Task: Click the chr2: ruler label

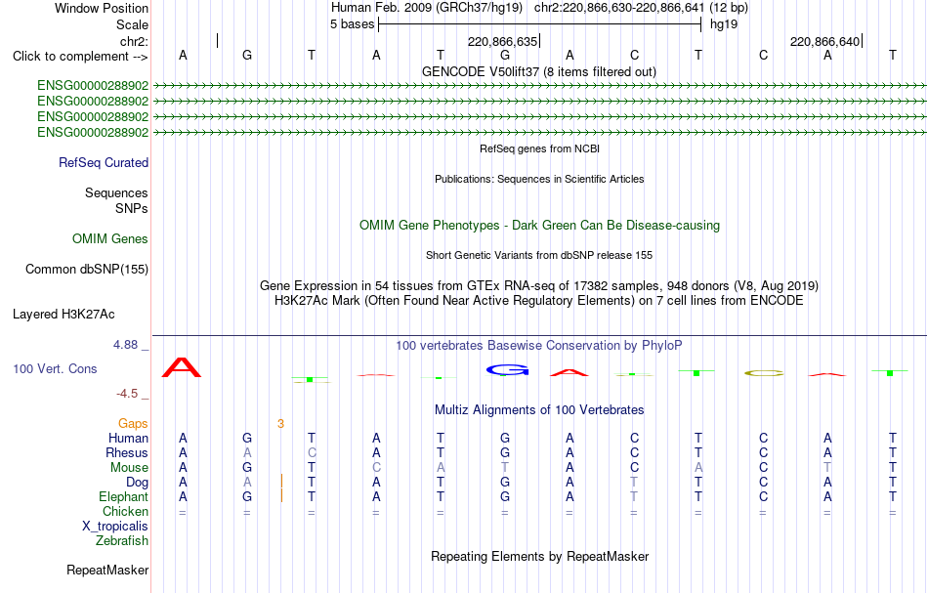Action: click(x=135, y=41)
